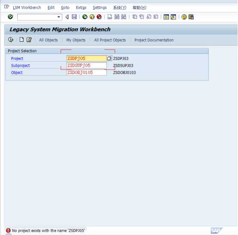Click the Find Next binoculars icon
Viewport: 238px width, 235px height.
(x=124, y=17)
